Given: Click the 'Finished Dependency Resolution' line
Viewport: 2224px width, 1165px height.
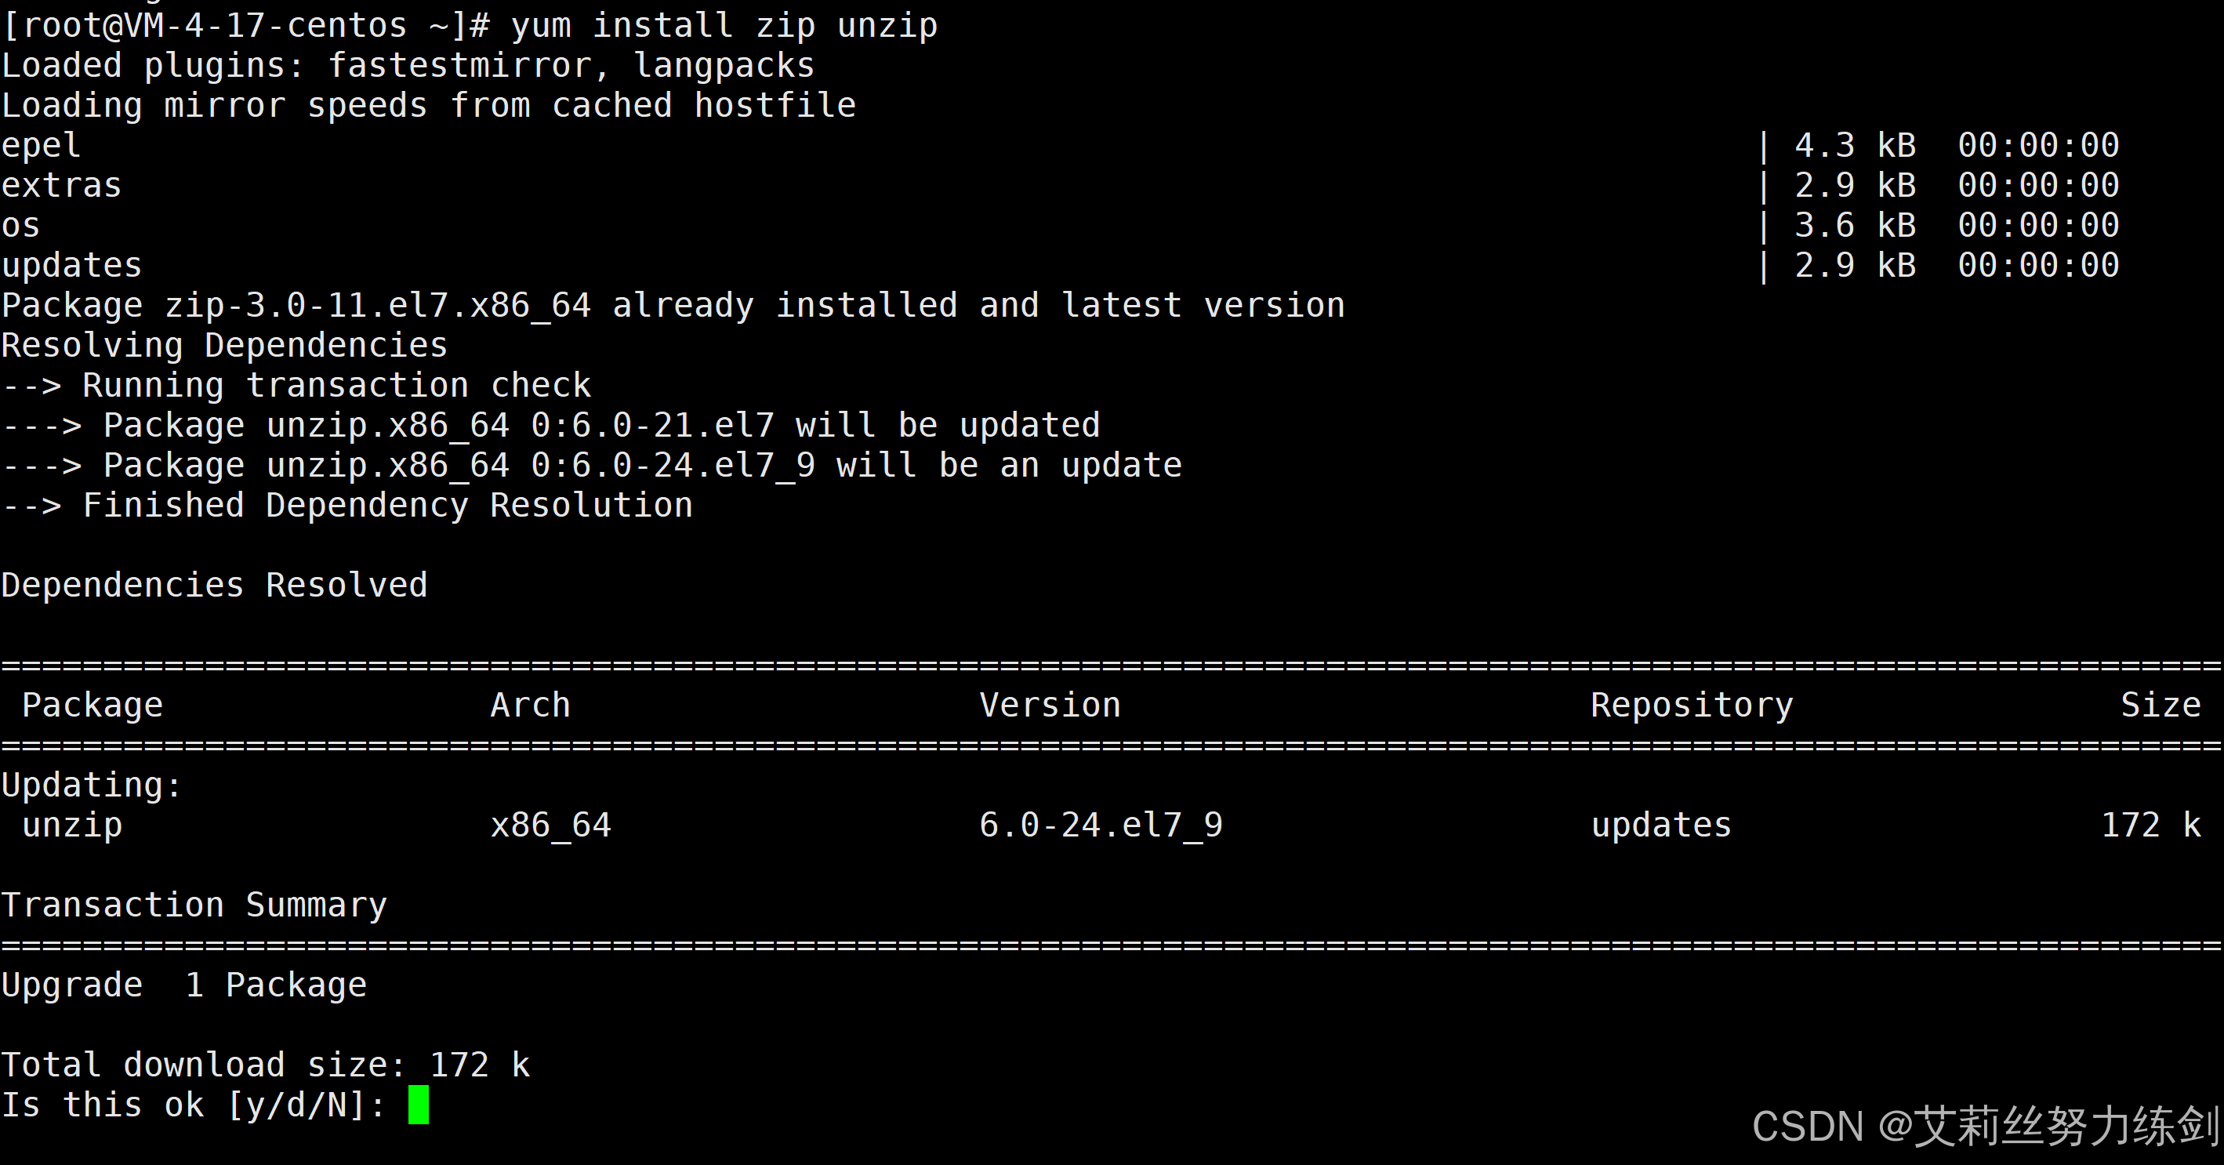Looking at the screenshot, I should pos(347,505).
